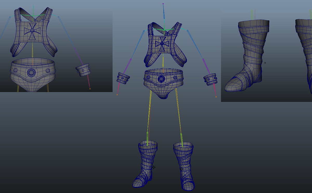Select the wrist bracer on the left arm in the center view
Image resolution: width=312 pixels, height=193 pixels.
click(x=123, y=78)
